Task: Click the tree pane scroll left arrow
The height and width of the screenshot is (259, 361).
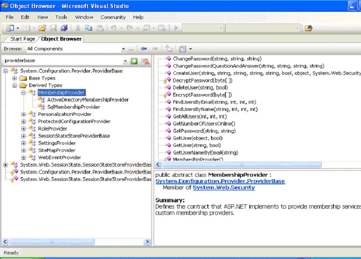Action: tap(5, 242)
